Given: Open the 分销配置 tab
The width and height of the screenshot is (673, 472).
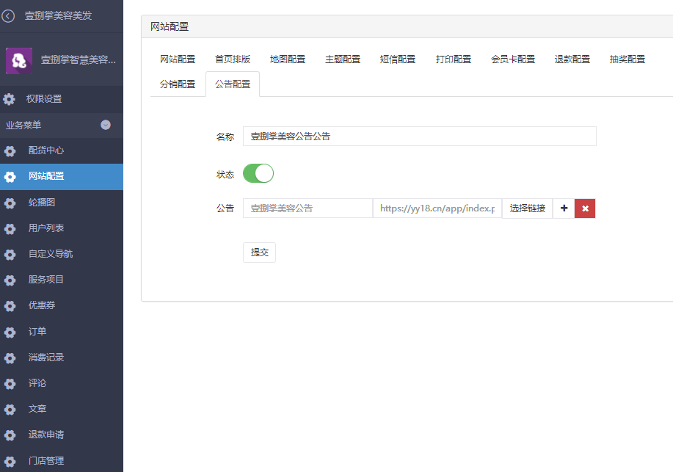Looking at the screenshot, I should 178,84.
